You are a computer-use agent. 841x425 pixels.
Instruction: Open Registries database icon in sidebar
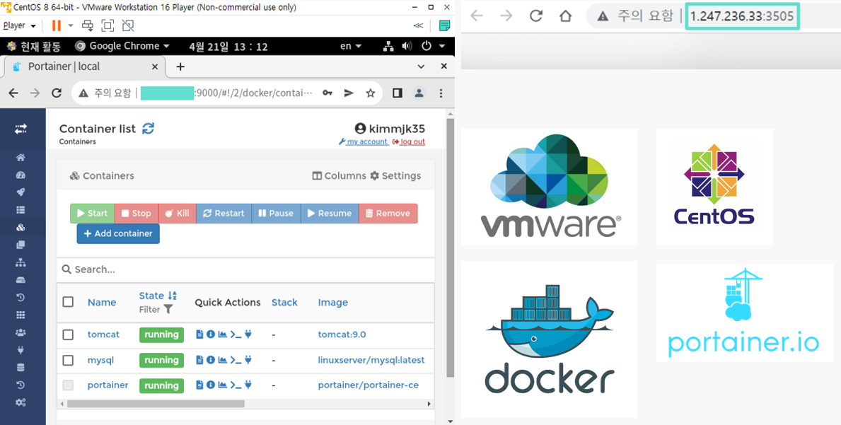(x=21, y=368)
